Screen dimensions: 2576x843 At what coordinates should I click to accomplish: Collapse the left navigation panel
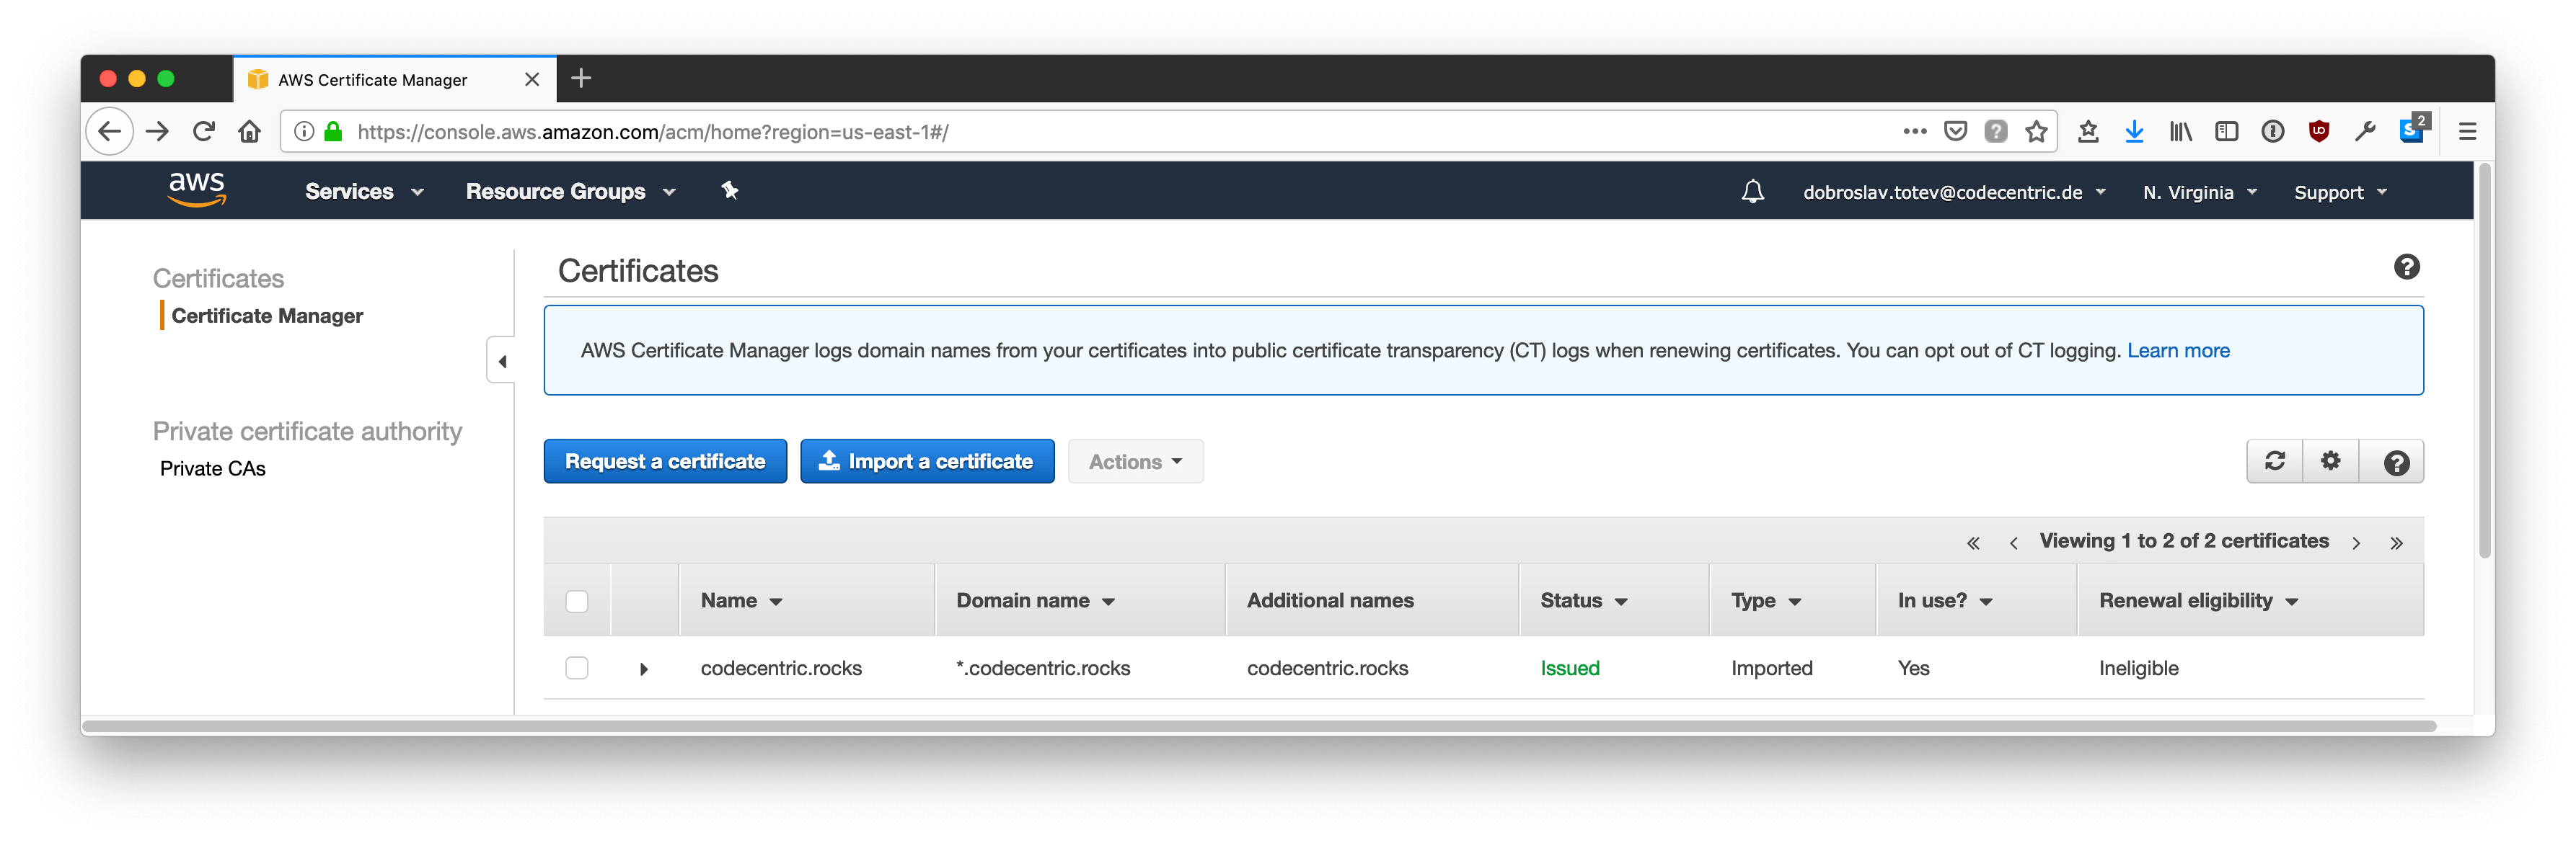[x=501, y=362]
